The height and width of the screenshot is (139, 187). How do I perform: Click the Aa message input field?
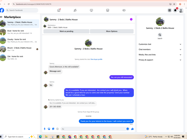coord(93,129)
